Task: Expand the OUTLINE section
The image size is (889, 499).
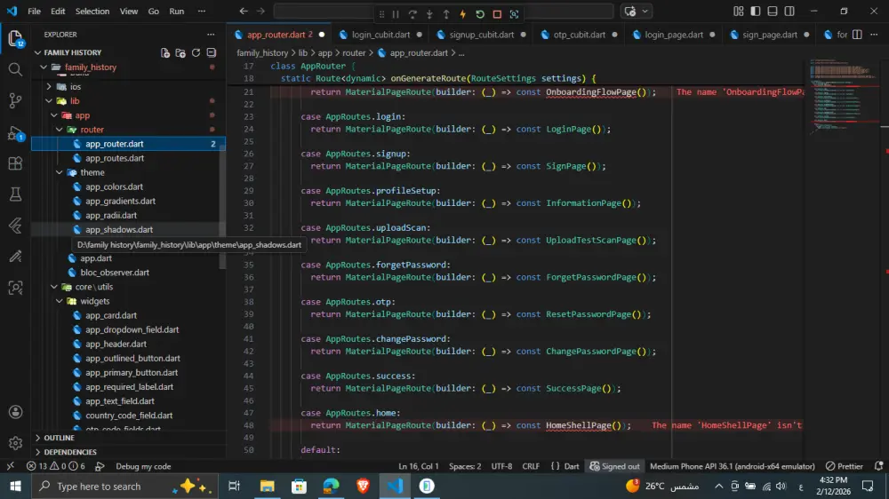Action: point(59,438)
